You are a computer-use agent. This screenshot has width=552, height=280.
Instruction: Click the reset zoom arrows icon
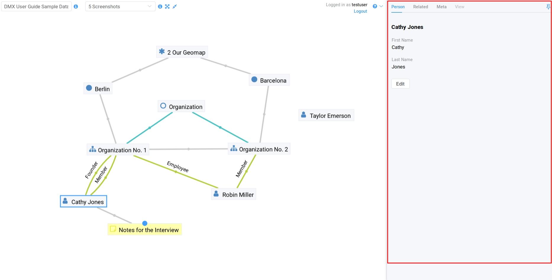pyautogui.click(x=175, y=6)
